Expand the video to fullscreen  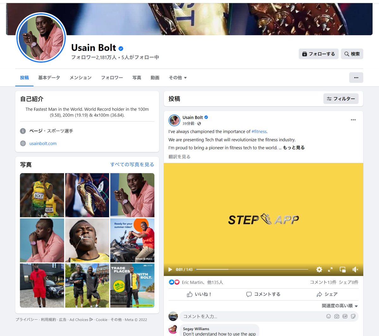[x=330, y=269]
